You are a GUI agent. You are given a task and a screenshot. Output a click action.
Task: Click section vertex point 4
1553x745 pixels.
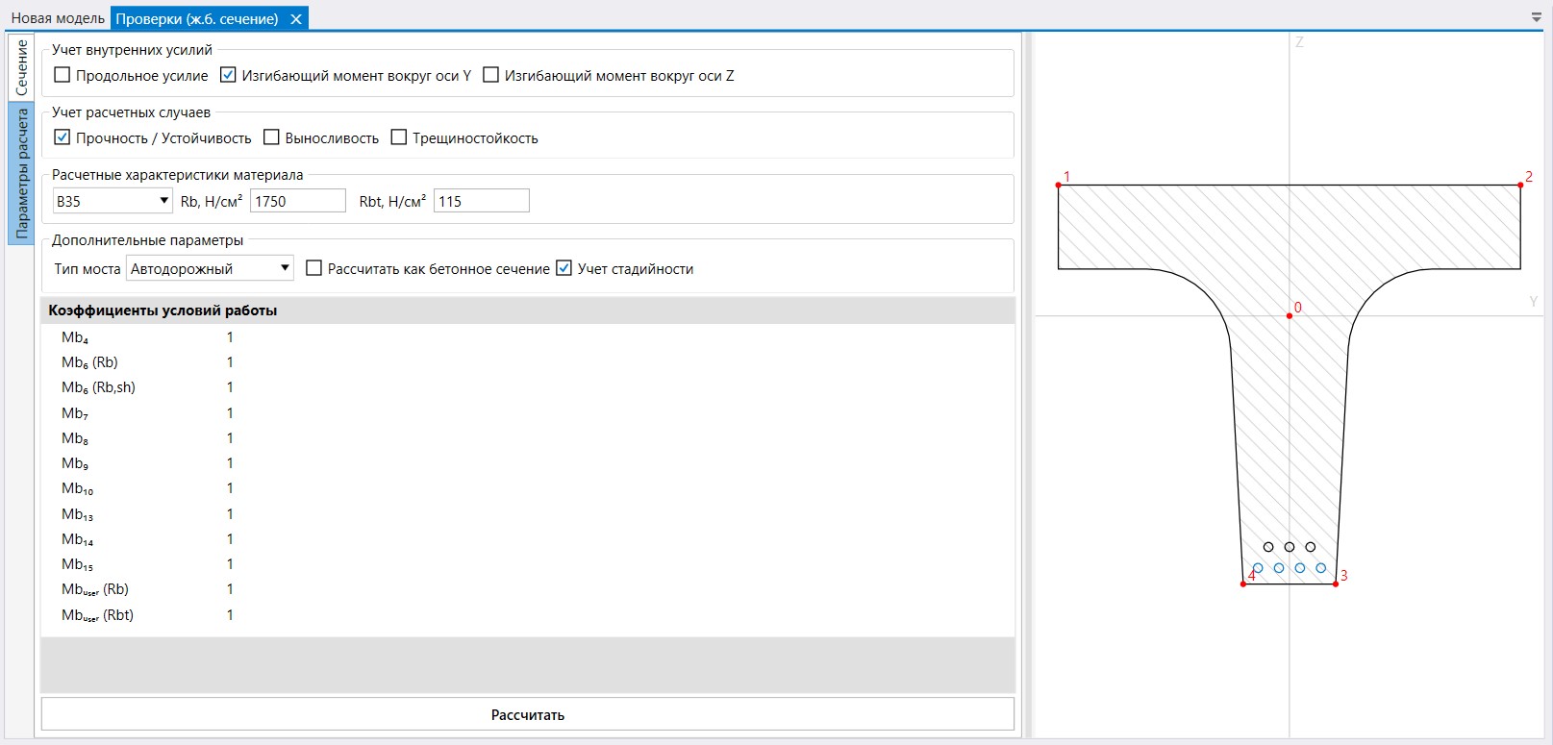tap(1243, 584)
